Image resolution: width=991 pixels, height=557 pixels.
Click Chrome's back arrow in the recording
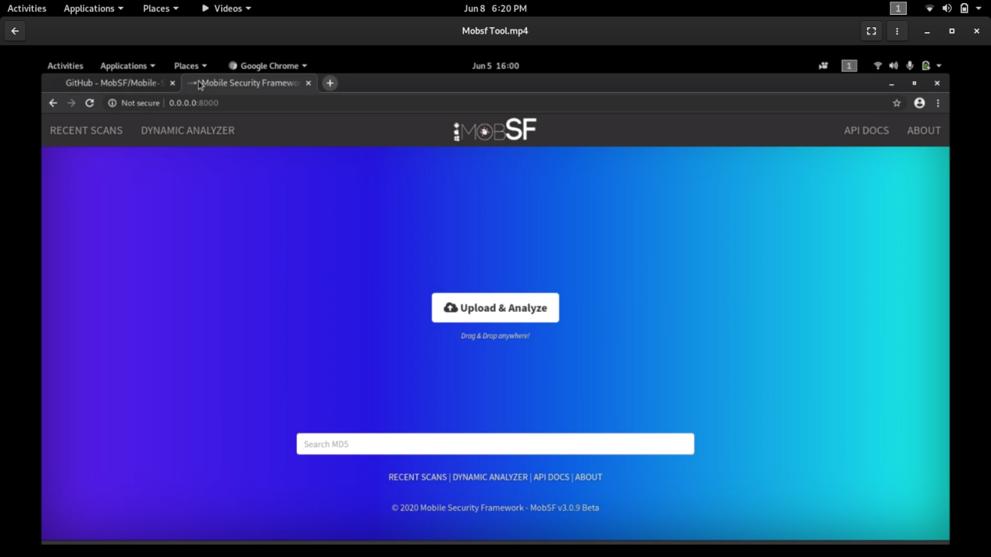tap(53, 103)
